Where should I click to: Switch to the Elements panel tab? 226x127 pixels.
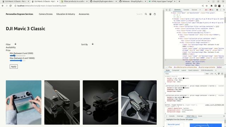(177, 10)
